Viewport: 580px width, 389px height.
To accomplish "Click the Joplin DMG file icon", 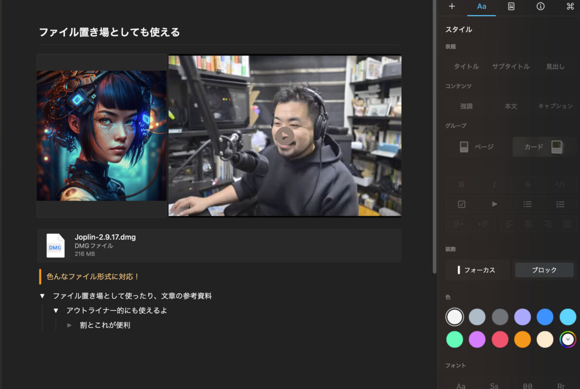I will [55, 246].
